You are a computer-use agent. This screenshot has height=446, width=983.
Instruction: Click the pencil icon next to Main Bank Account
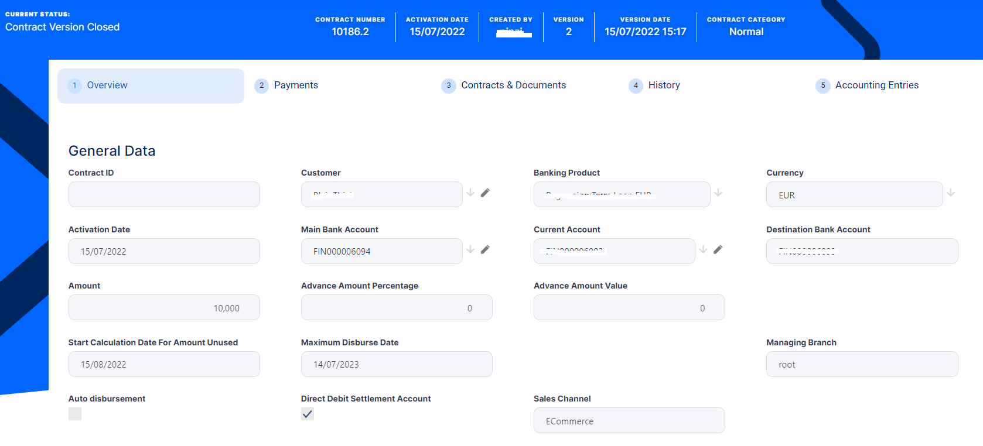(485, 249)
